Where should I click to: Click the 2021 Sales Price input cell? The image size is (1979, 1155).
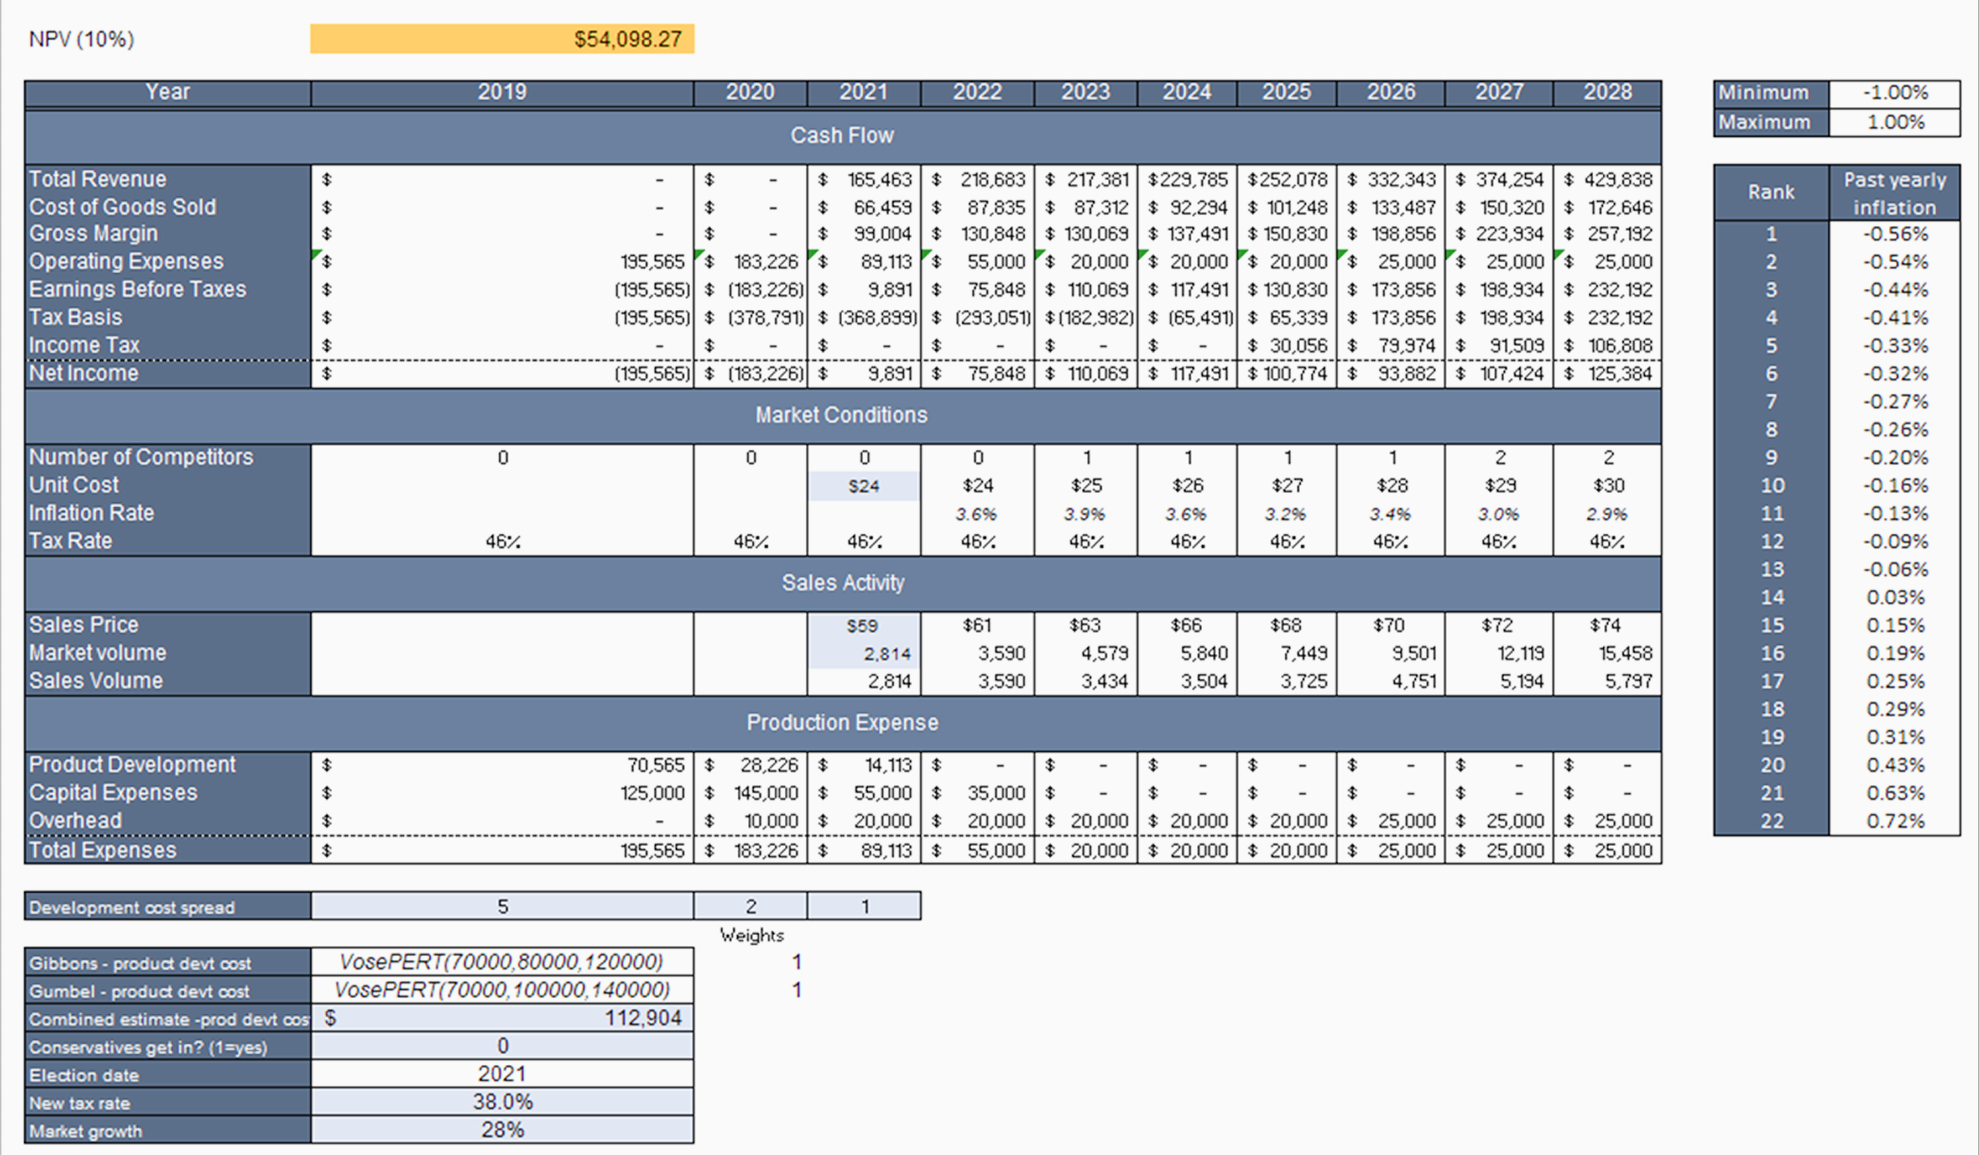pyautogui.click(x=863, y=626)
